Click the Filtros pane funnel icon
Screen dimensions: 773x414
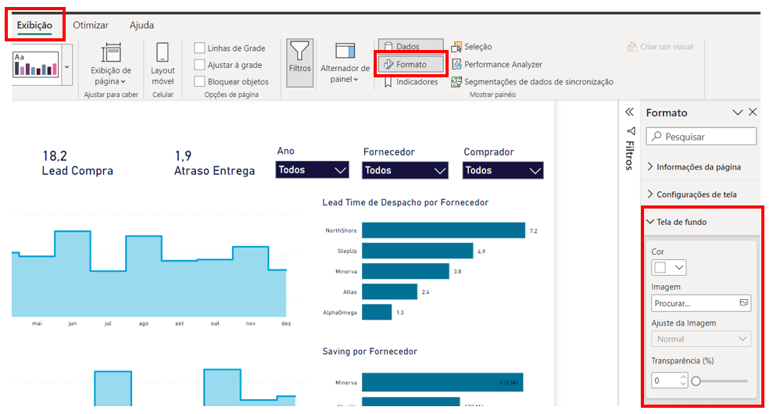(631, 131)
